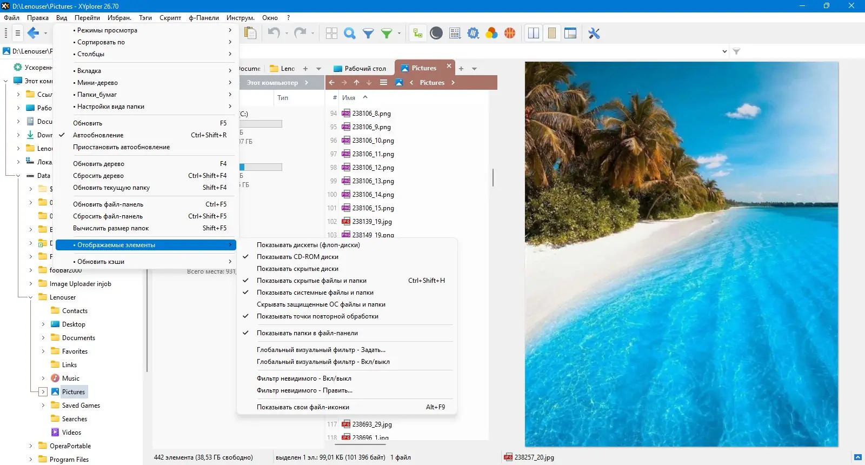Image resolution: width=865 pixels, height=465 pixels.
Task: Open the Столбцы submenu
Action: click(x=146, y=54)
